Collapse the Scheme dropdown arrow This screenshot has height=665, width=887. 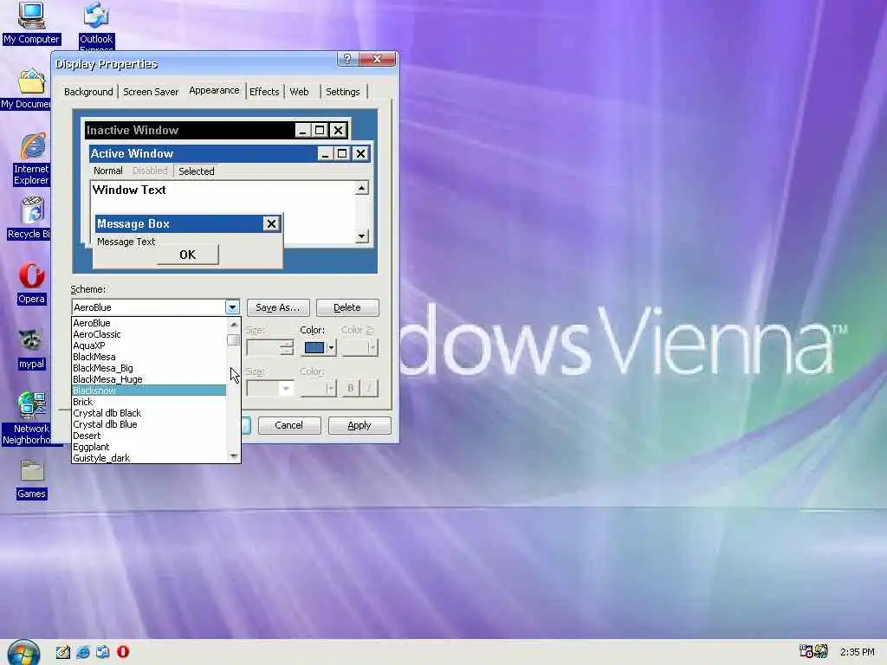232,307
